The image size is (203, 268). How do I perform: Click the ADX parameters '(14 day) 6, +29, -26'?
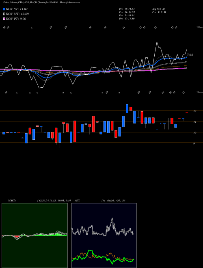click(113, 201)
